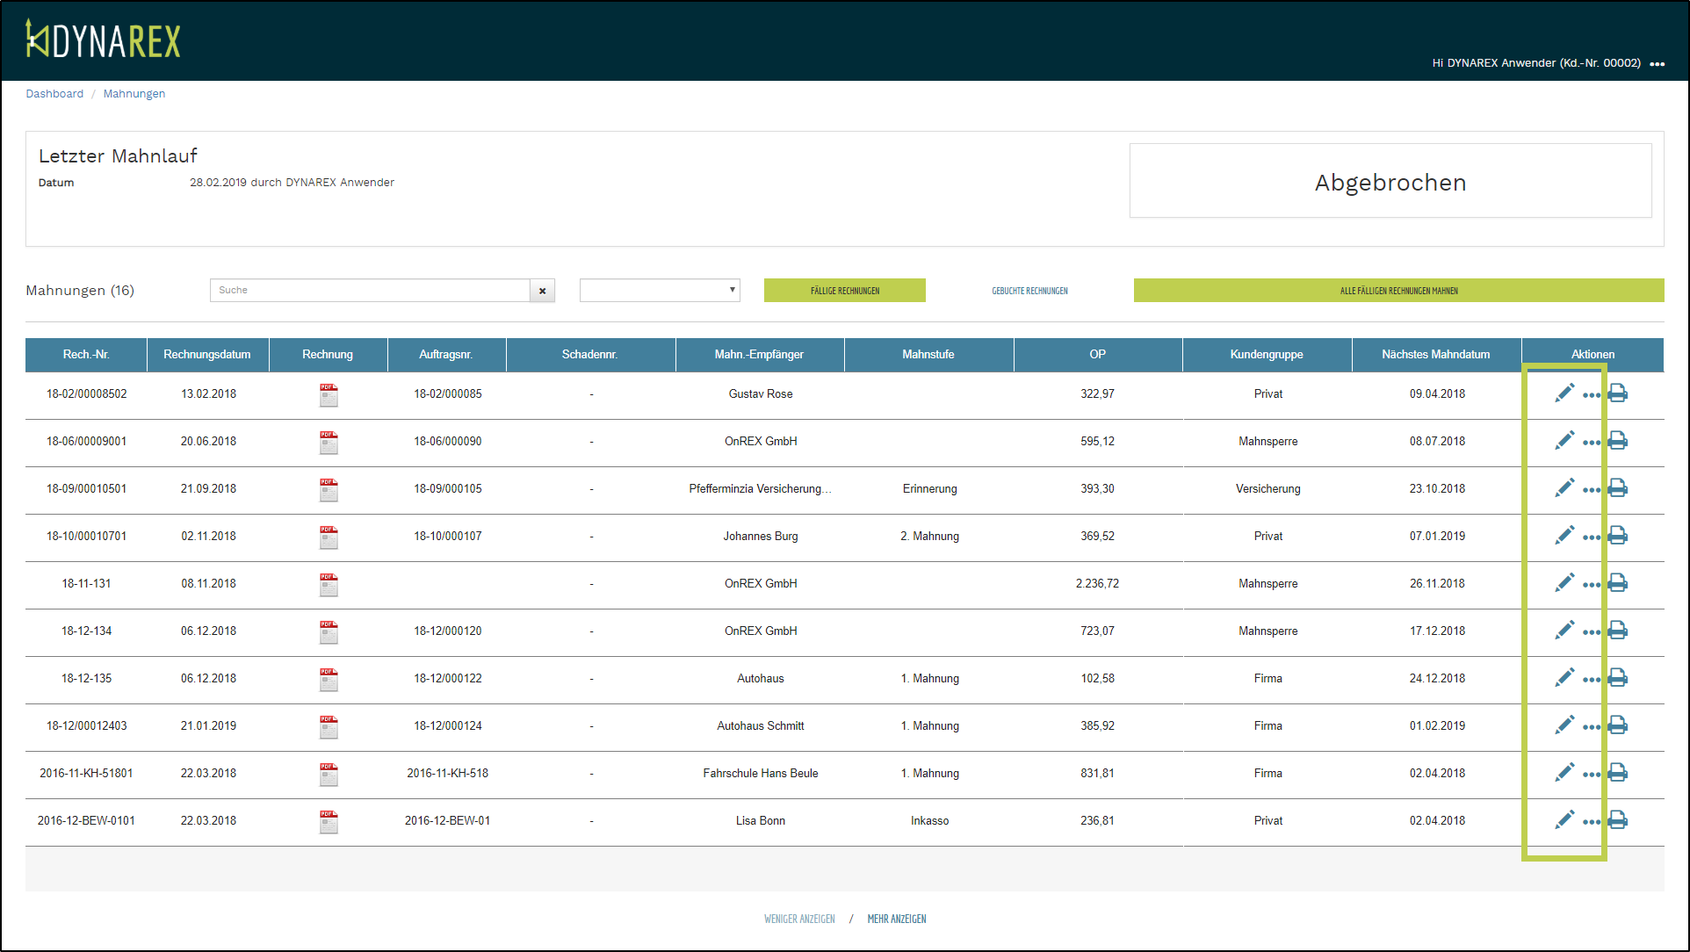Go to Dashboard via breadcrumb
This screenshot has width=1690, height=952.
pyautogui.click(x=54, y=94)
